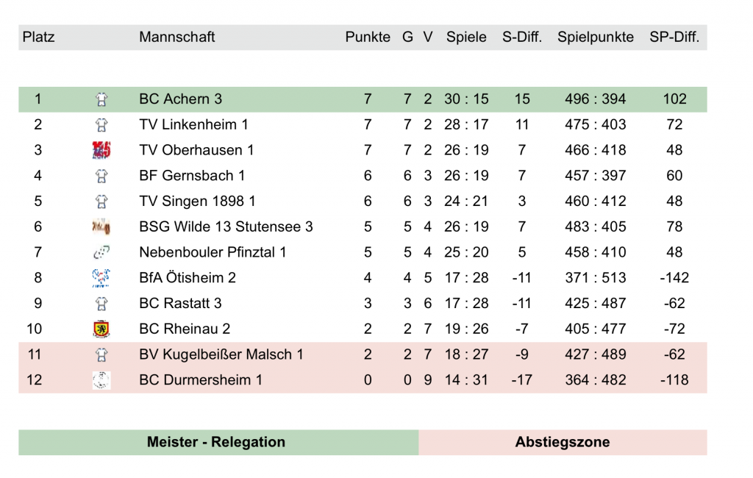Click the BC Durmersheim 1 team logo

101,380
